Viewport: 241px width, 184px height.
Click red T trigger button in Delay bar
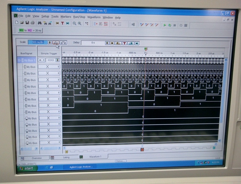[124, 43]
